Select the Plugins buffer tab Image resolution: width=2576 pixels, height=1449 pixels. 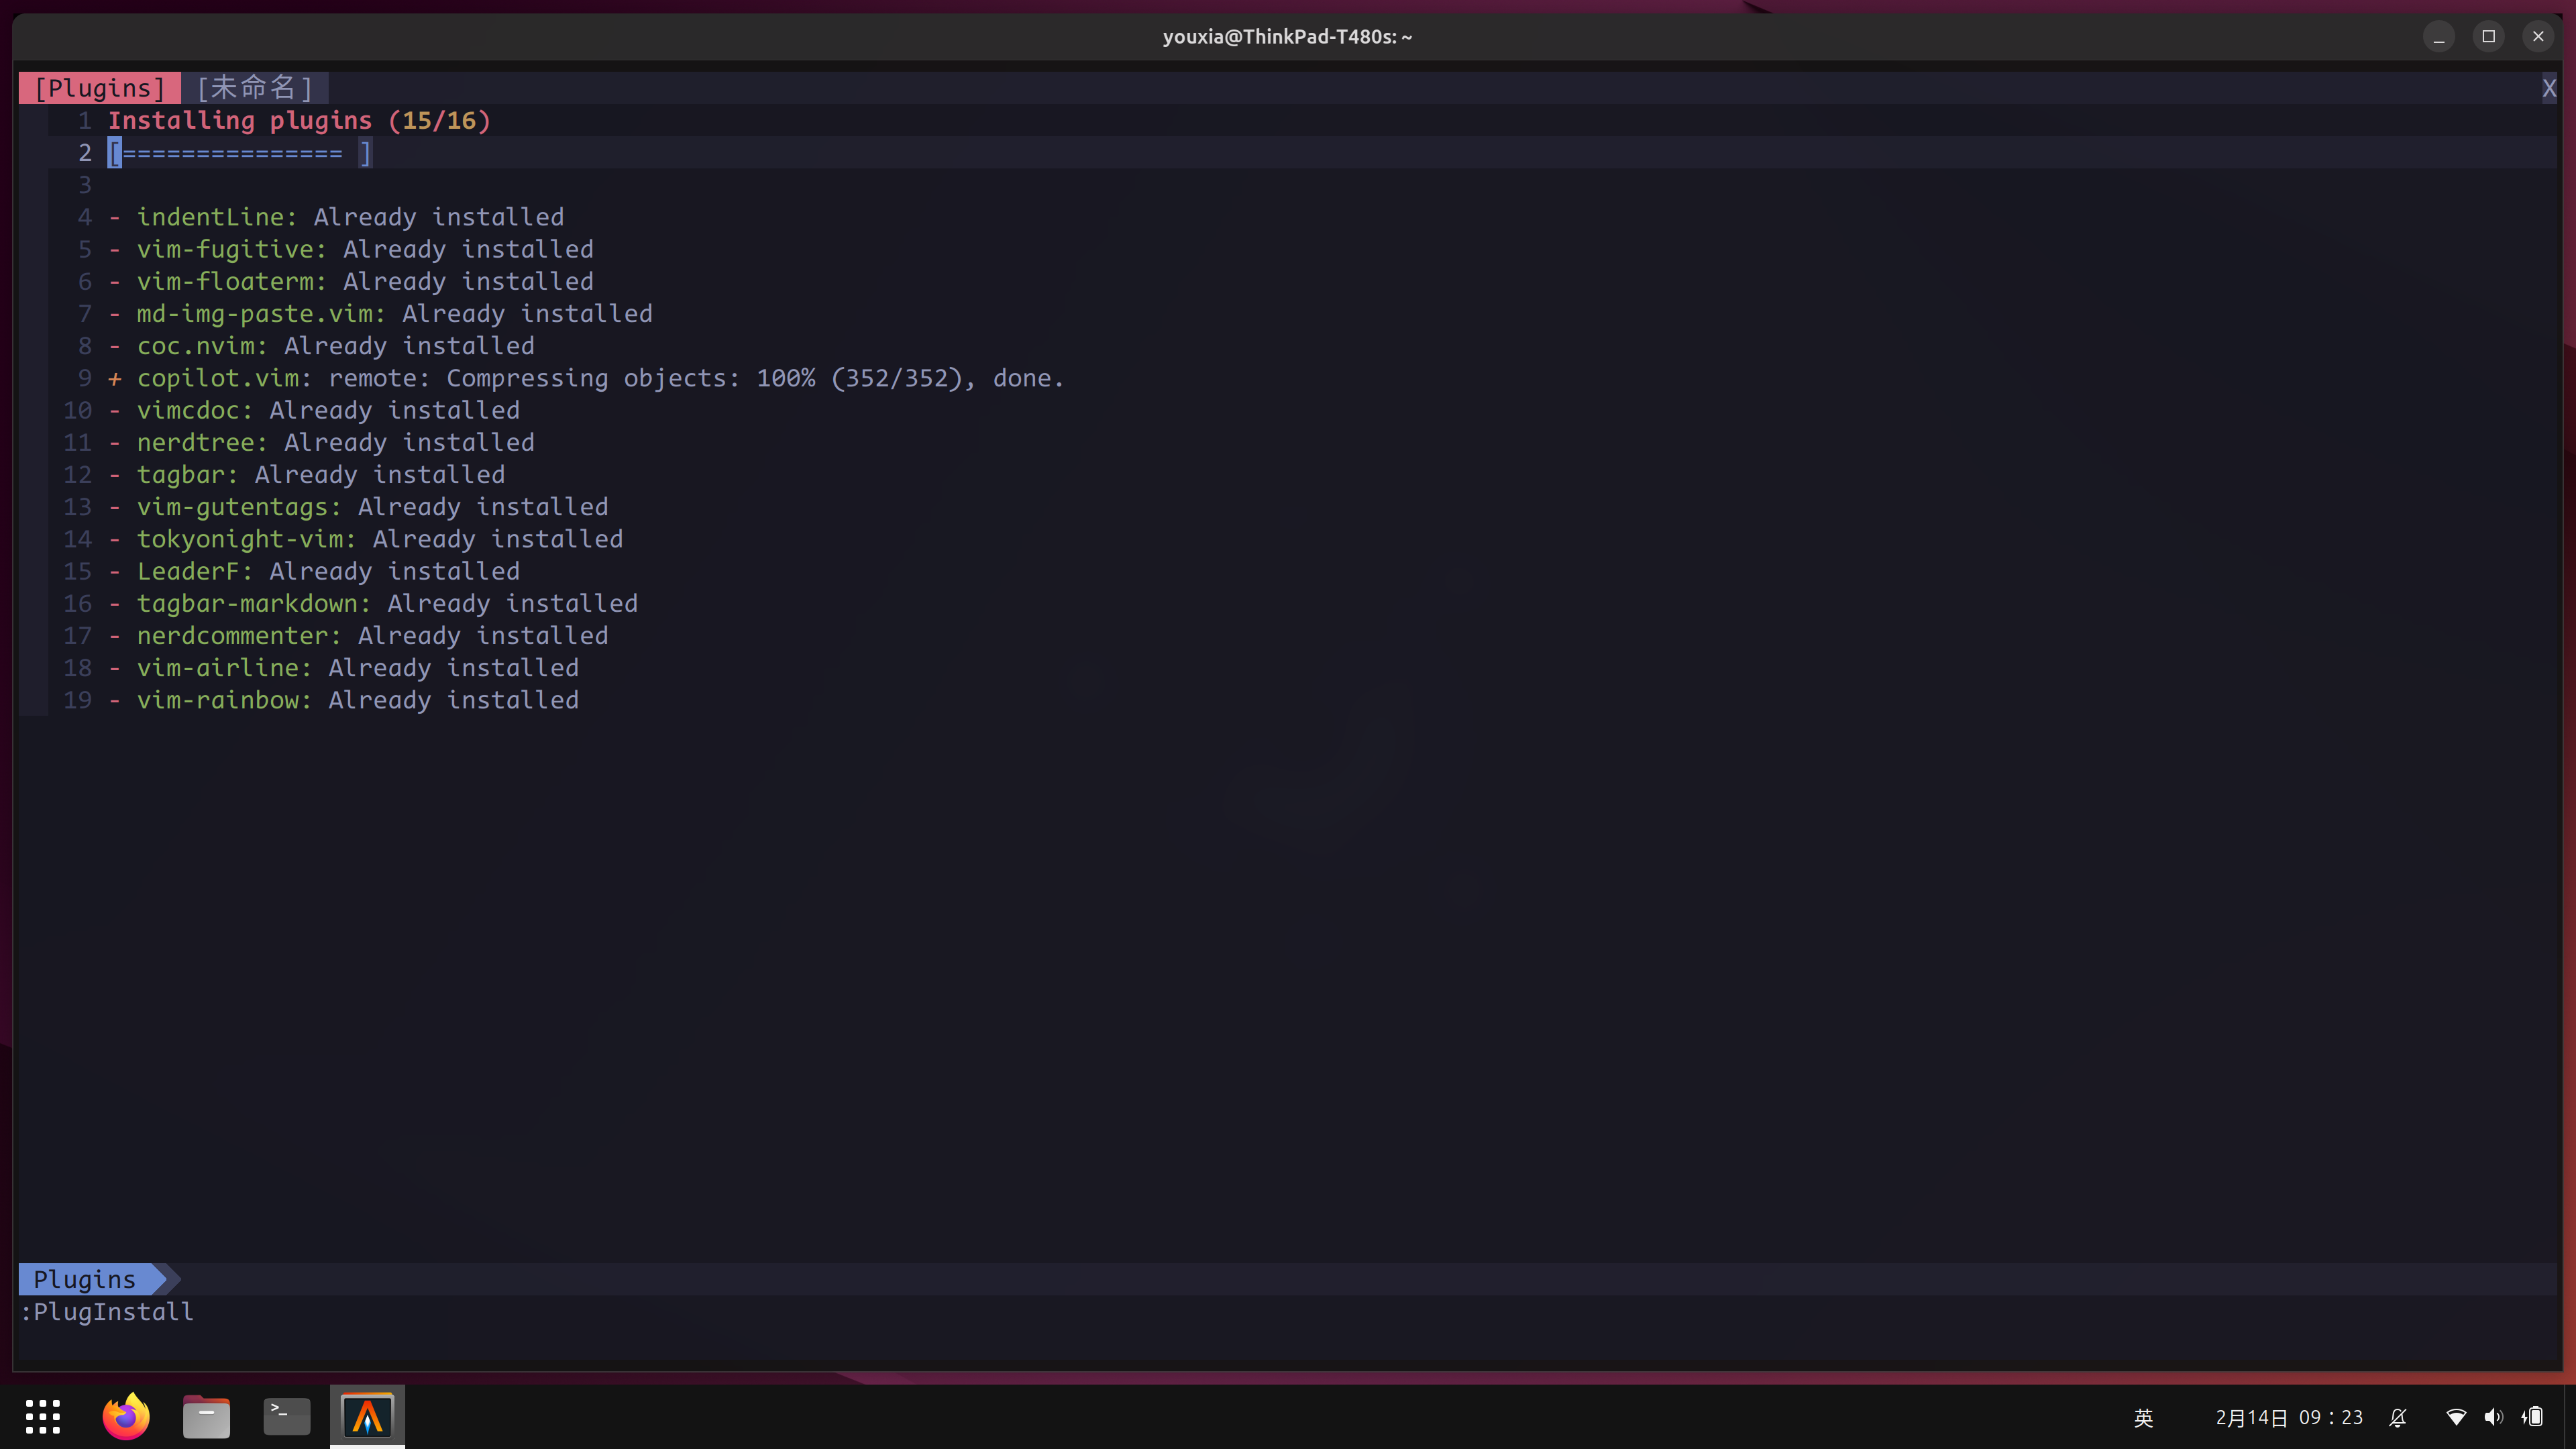(x=99, y=87)
